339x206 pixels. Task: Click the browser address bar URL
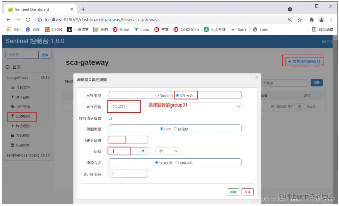(x=101, y=20)
